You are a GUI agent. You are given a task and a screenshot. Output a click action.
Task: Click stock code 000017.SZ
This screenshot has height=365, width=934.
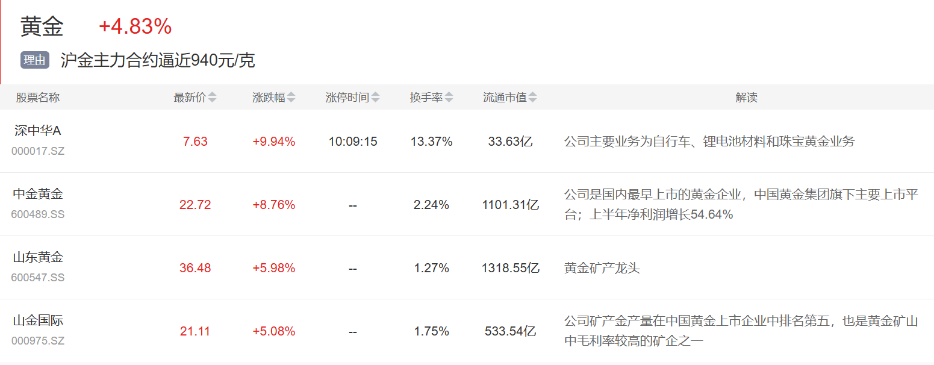pyautogui.click(x=38, y=151)
